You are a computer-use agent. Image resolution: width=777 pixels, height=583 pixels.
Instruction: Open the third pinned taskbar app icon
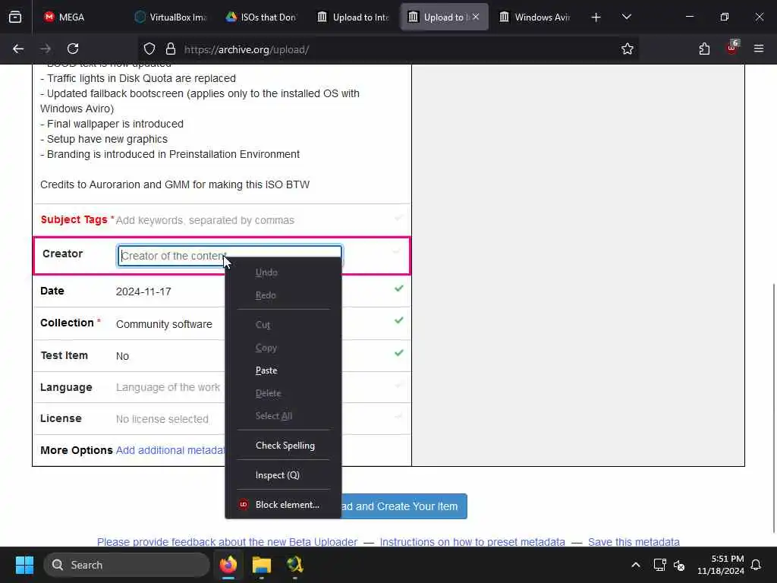295,565
